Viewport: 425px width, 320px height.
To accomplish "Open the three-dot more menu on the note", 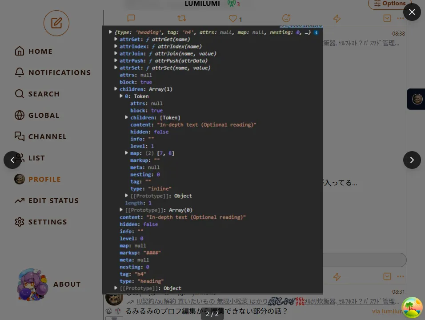I will (x=400, y=18).
